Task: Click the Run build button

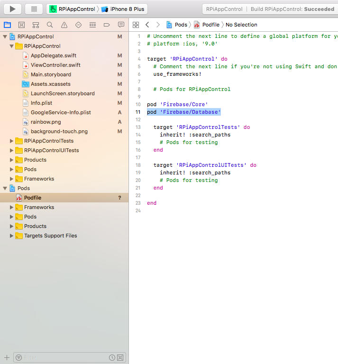Action: click(13, 9)
